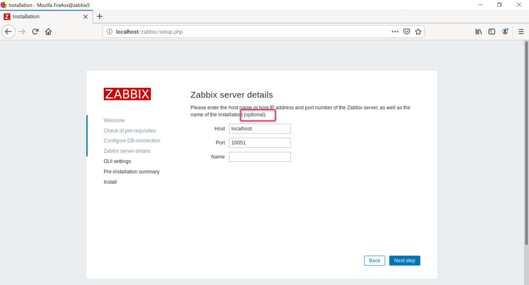Open page actions three-dot menu
Image resolution: width=529 pixels, height=285 pixels.
coord(395,32)
